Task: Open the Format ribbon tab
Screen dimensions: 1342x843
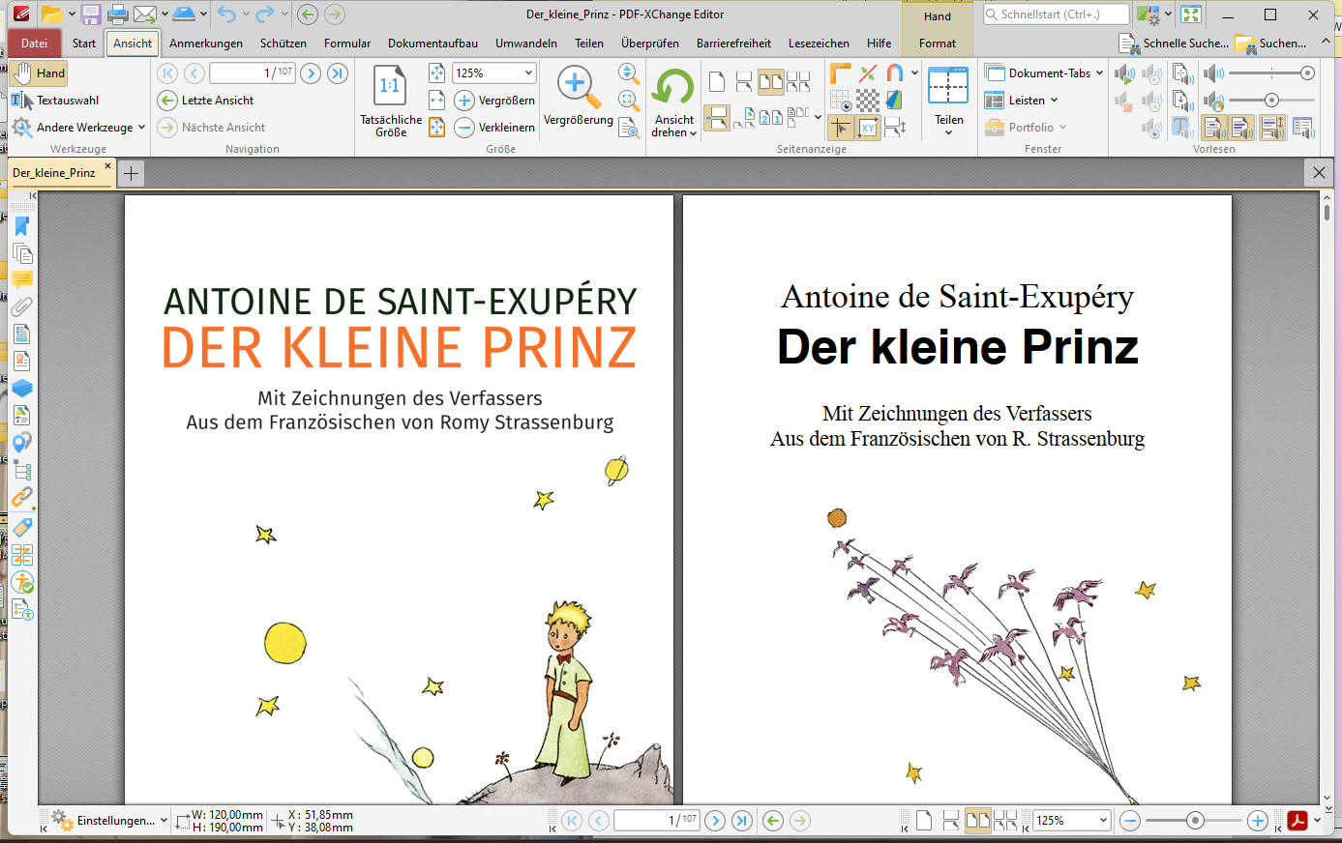Action: coord(938,43)
